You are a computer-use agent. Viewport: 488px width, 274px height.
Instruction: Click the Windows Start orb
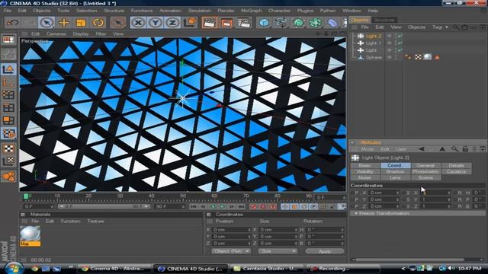click(14, 268)
